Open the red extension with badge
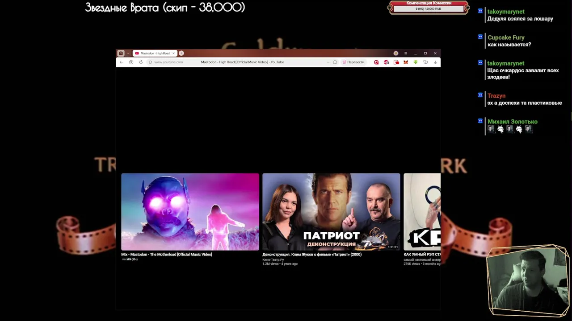 click(386, 62)
